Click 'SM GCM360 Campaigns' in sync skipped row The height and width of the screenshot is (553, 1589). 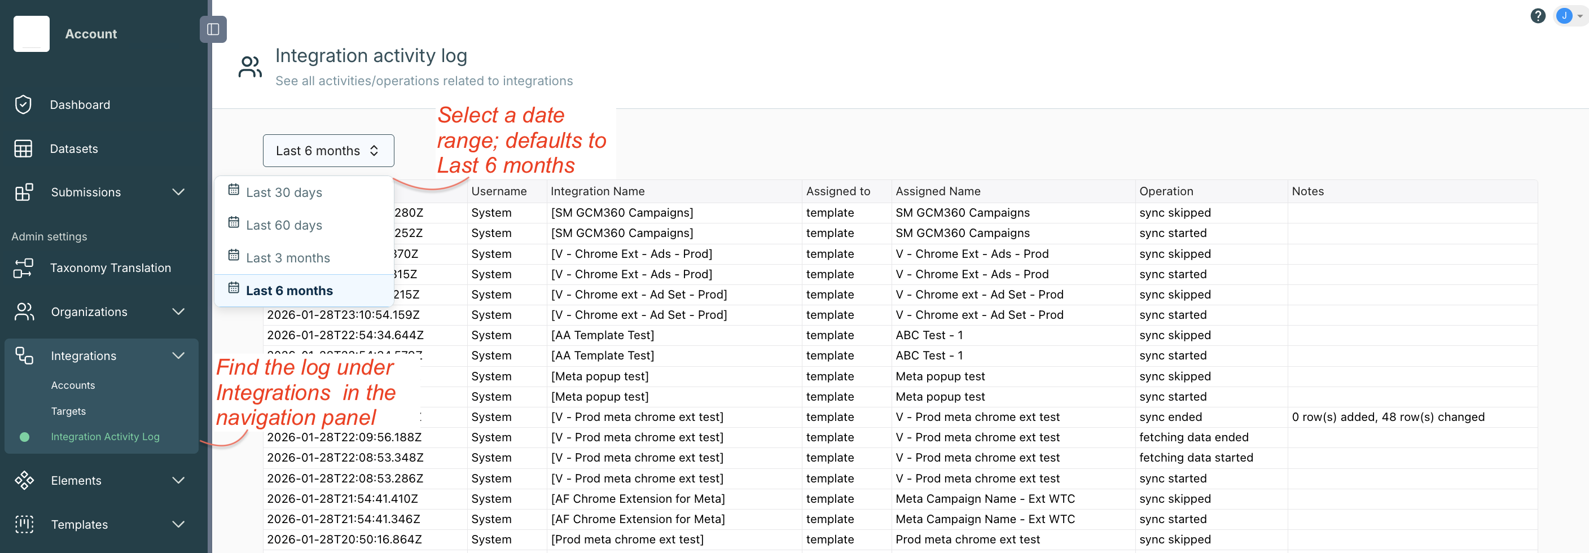point(962,213)
